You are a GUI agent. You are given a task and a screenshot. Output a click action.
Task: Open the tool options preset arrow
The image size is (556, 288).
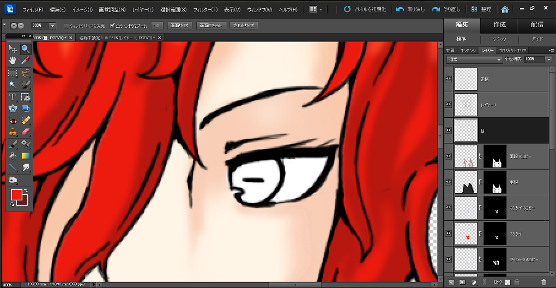pos(4,25)
